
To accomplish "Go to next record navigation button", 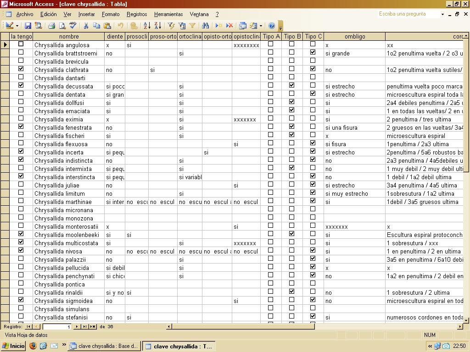I will pos(77,326).
